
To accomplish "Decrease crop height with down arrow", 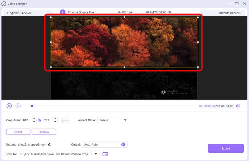I will [x=55, y=122].
